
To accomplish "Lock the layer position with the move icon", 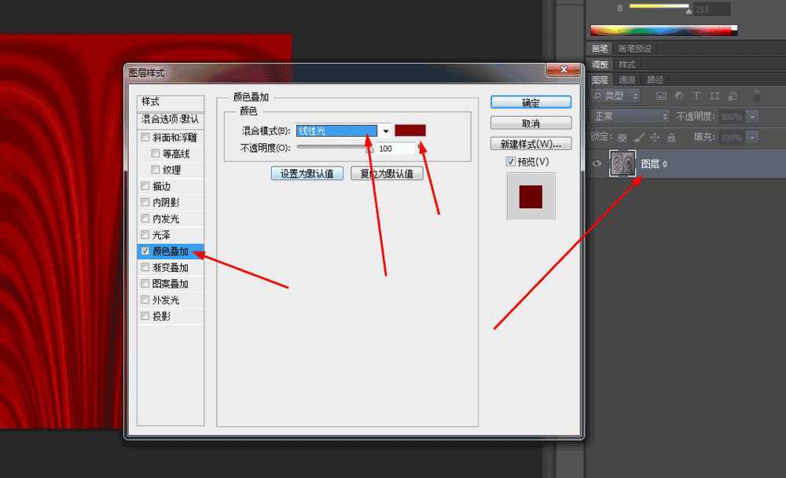I will [654, 138].
